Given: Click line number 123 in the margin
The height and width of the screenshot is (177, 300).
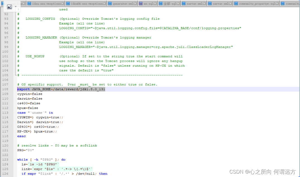Looking at the screenshot, I should (5, 159).
